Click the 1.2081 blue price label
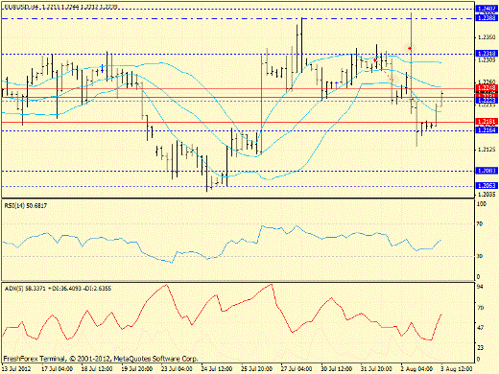Screen dimensions: 499x374 point(487,171)
